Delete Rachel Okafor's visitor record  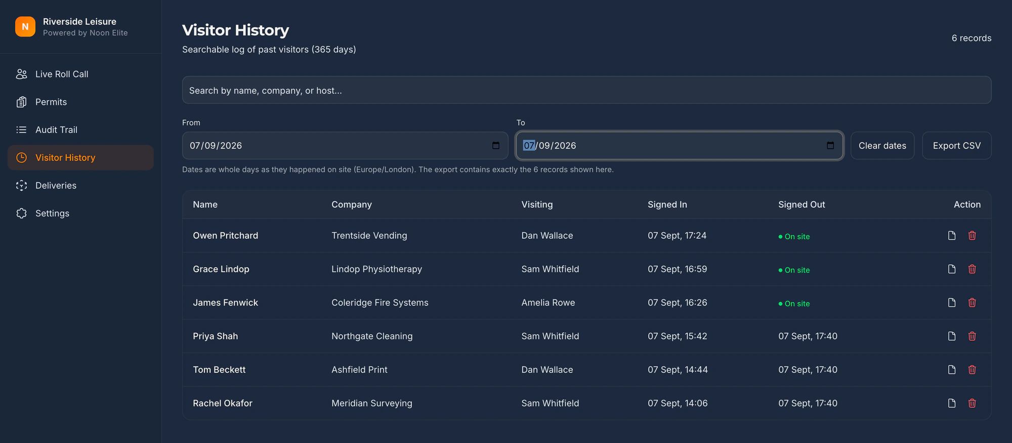coord(972,403)
